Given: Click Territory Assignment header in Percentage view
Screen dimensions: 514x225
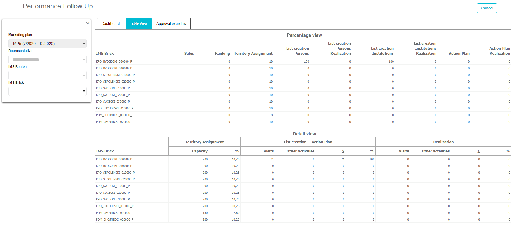Looking at the screenshot, I should pyautogui.click(x=253, y=54).
